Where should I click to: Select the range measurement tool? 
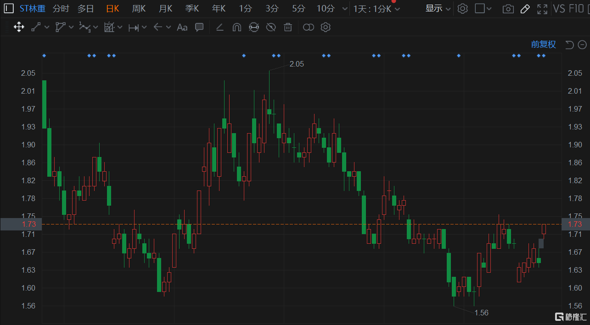coord(134,28)
